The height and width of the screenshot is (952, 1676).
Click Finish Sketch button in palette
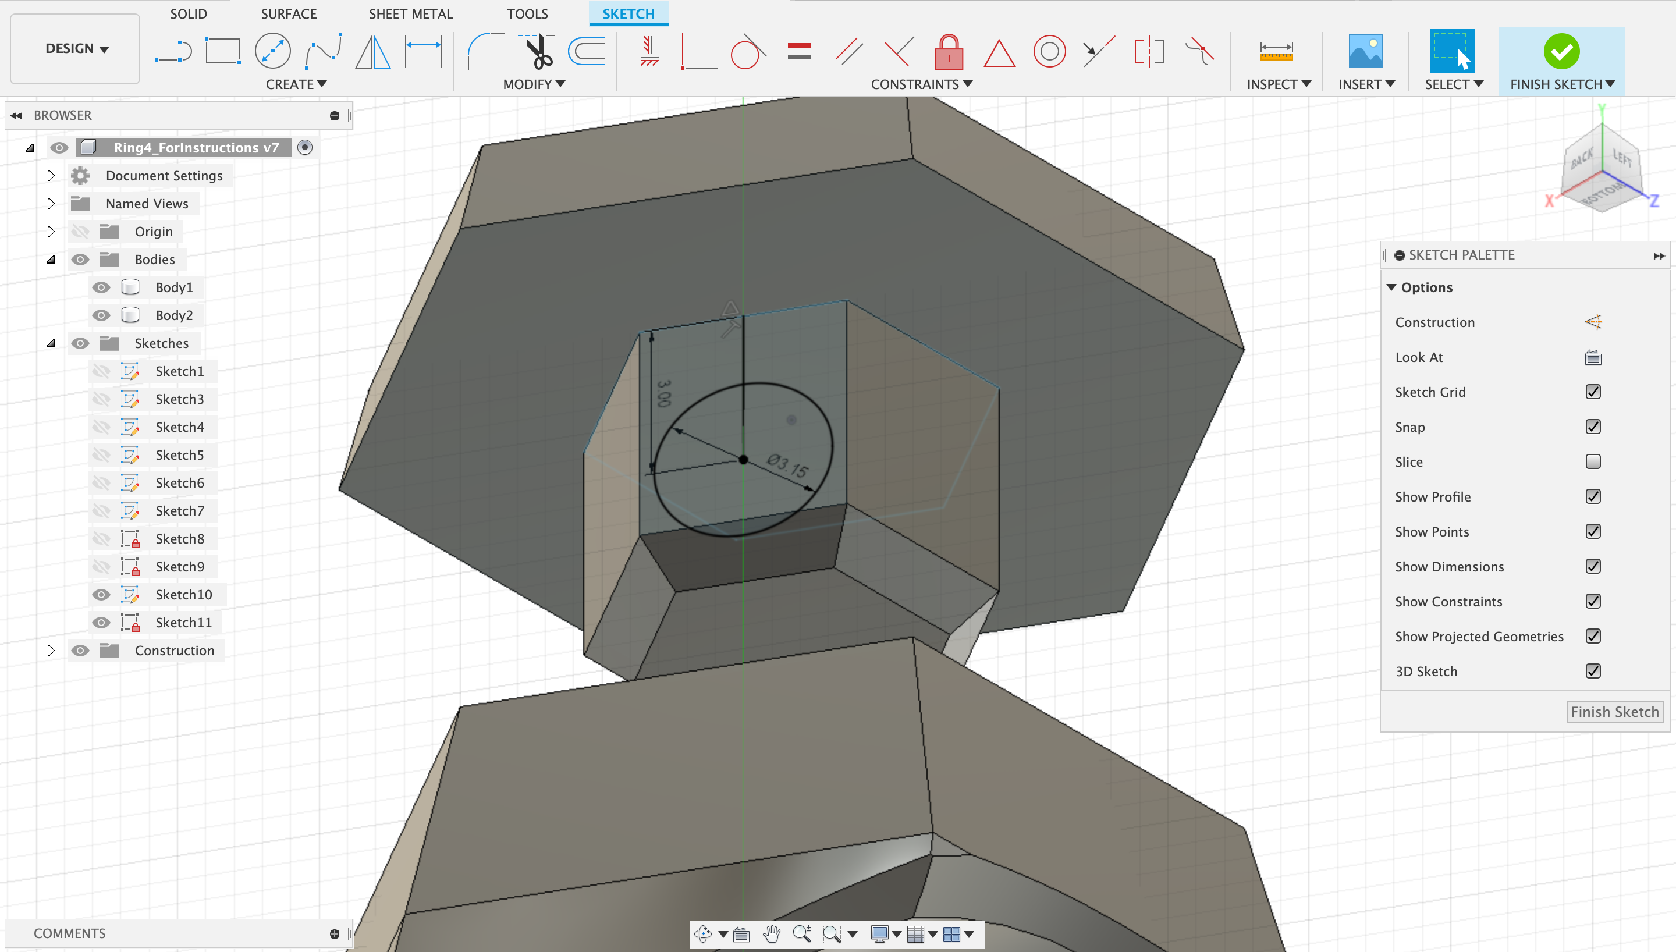pyautogui.click(x=1614, y=712)
